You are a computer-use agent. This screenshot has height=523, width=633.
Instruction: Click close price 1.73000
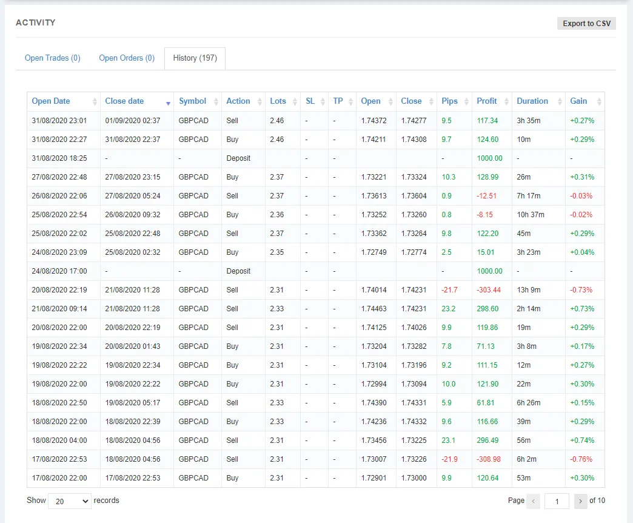pyautogui.click(x=414, y=477)
